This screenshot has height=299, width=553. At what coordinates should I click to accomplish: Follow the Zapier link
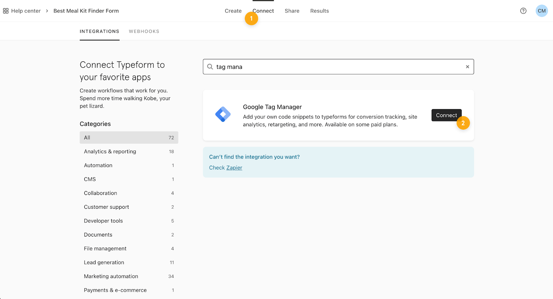tap(234, 168)
